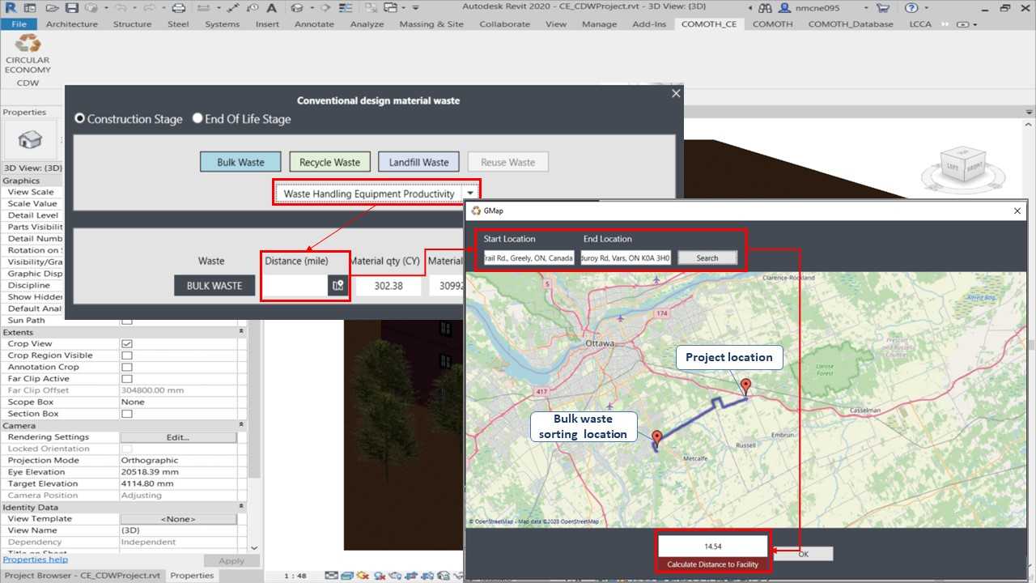Open file from quick access toolbar

52,7
